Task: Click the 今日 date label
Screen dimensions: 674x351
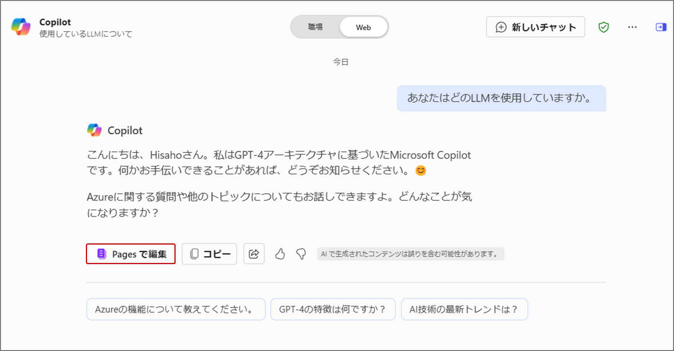Action: coord(340,62)
